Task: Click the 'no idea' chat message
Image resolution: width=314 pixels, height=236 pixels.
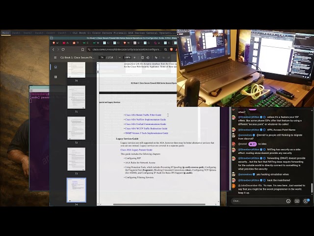Action: click(262, 144)
